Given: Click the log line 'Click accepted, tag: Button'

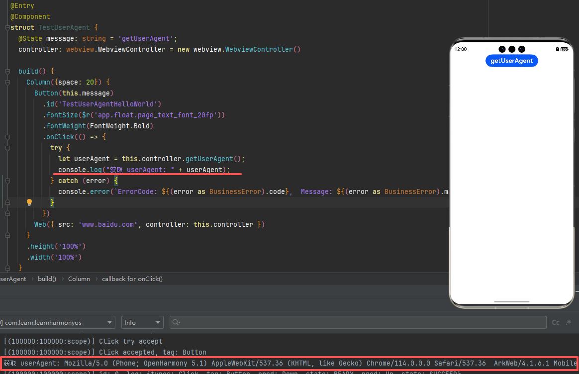Looking at the screenshot, I should [105, 352].
